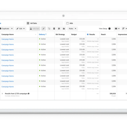Open the breakdown dropdown icon

pyautogui.click(x=124, y=28)
